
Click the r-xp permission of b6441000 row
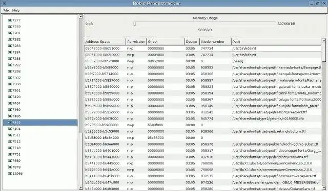click(130, 163)
